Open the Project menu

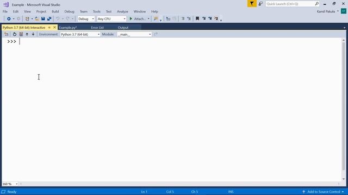coord(41,11)
